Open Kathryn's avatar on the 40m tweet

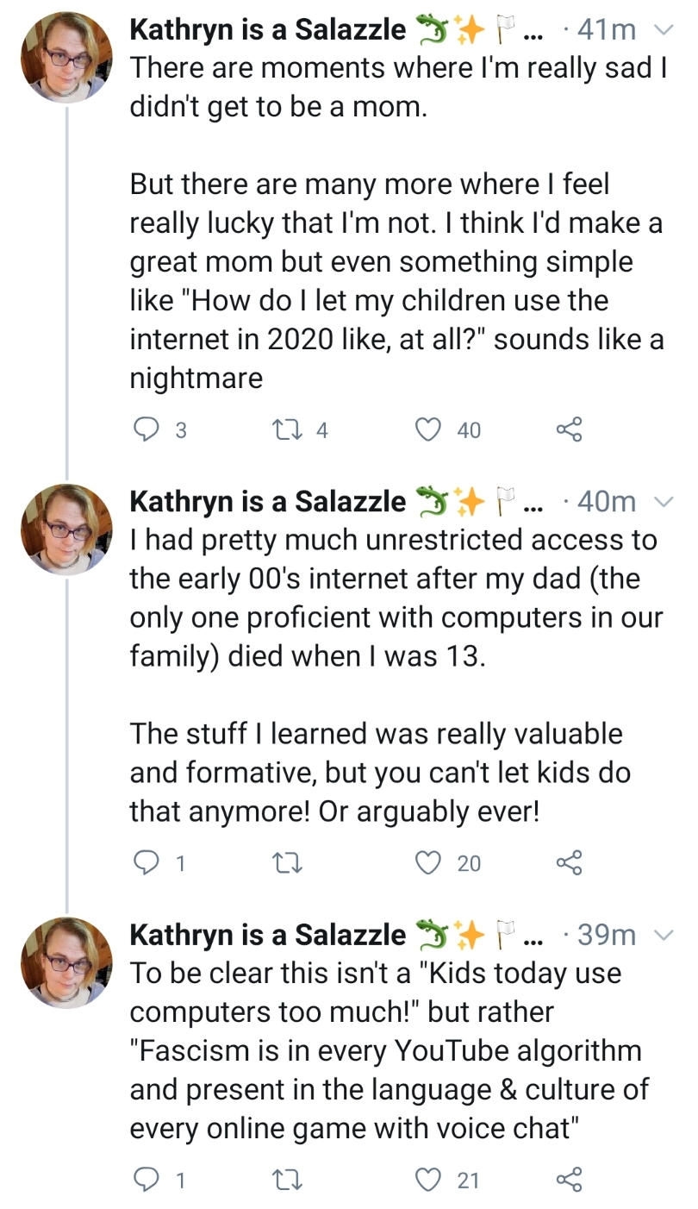pyautogui.click(x=66, y=529)
